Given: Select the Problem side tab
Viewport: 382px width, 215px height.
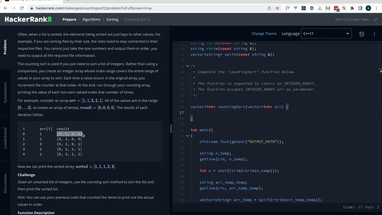Looking at the screenshot, I should (x=5, y=47).
